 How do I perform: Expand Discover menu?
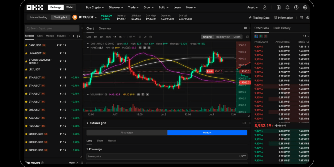116,8
